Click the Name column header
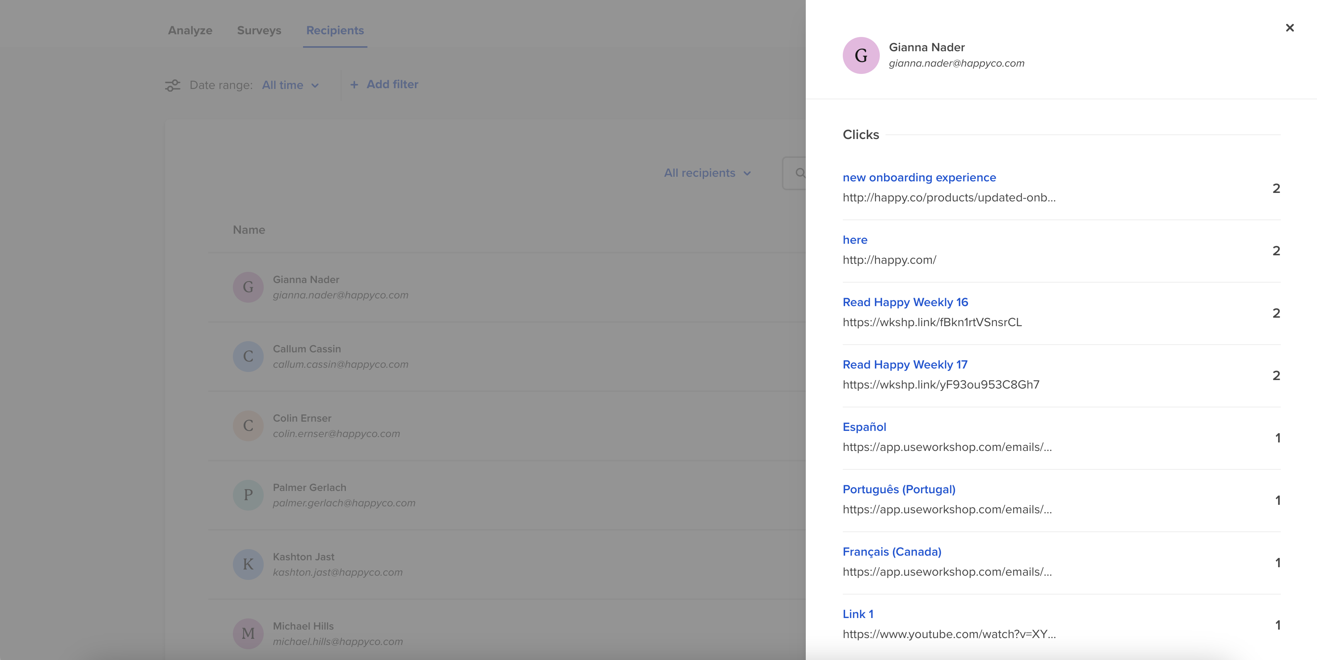The height and width of the screenshot is (660, 1317). coord(249,230)
